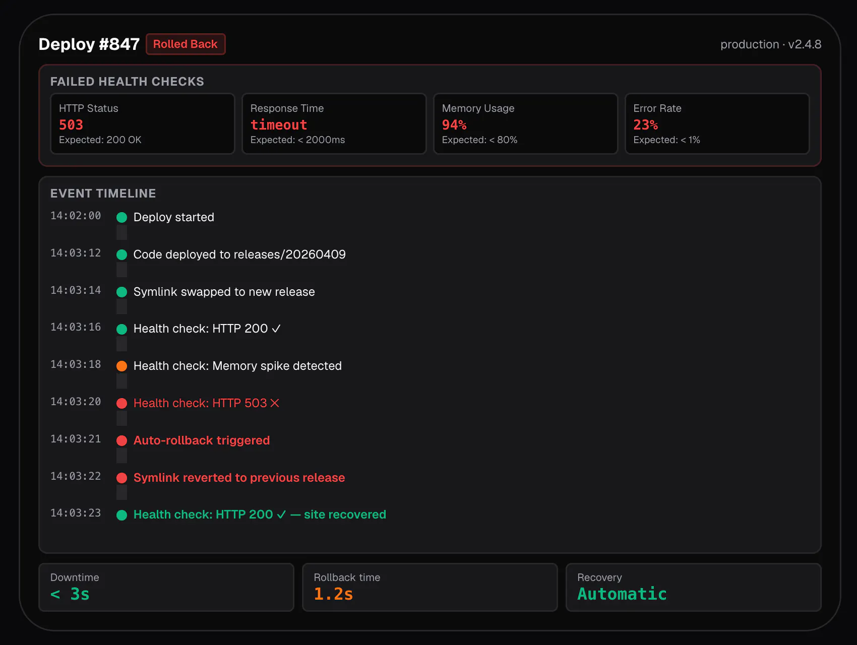857x645 pixels.
Task: Click the 14:03:18 timestamp
Action: click(76, 364)
